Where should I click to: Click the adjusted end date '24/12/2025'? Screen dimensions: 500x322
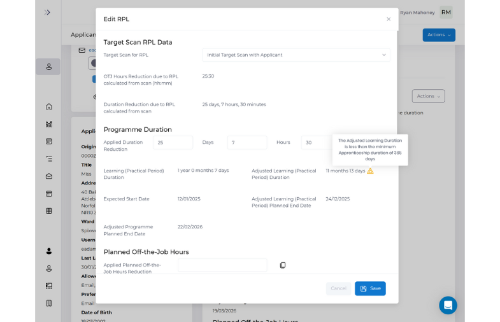click(x=338, y=199)
